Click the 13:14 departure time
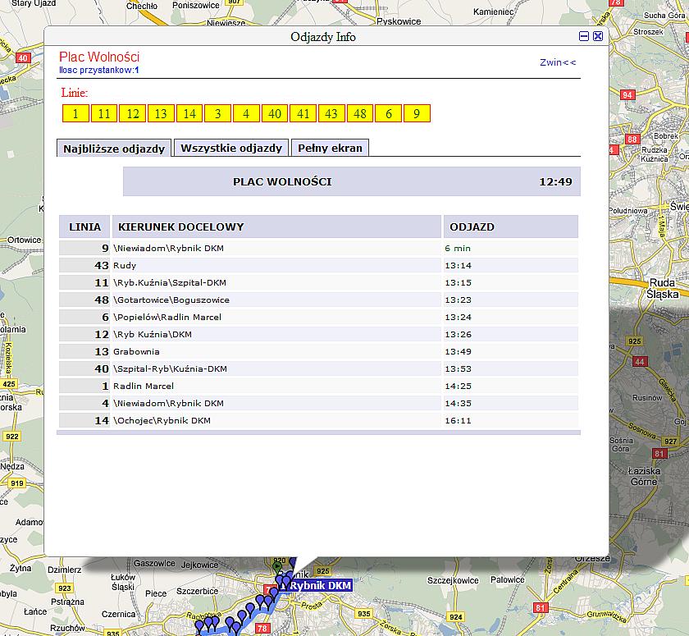Viewport: 689px width, 636px height. 458,265
